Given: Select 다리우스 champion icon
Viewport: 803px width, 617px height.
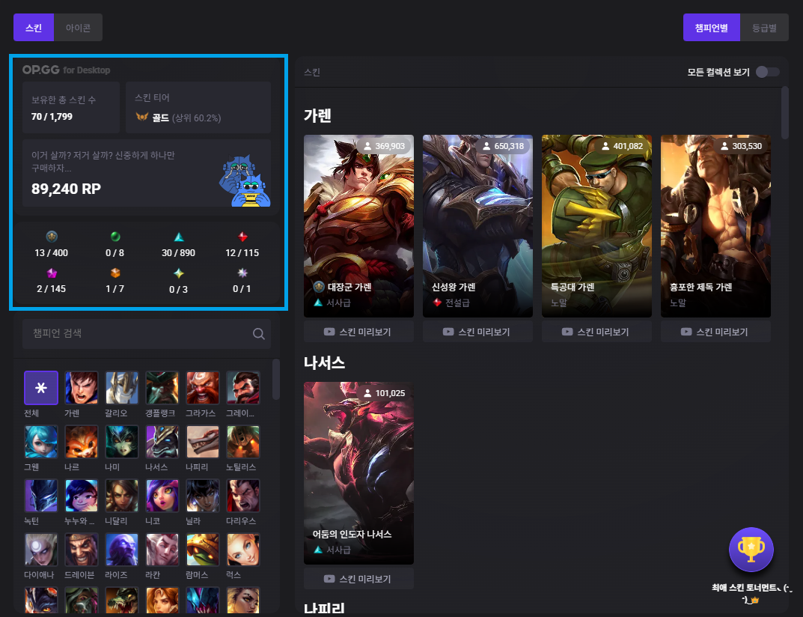Looking at the screenshot, I should (243, 496).
